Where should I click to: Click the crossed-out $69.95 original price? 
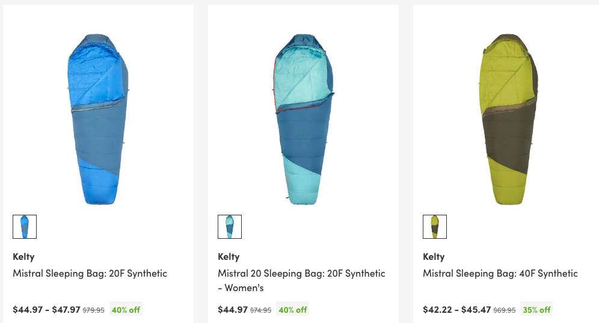[504, 310]
